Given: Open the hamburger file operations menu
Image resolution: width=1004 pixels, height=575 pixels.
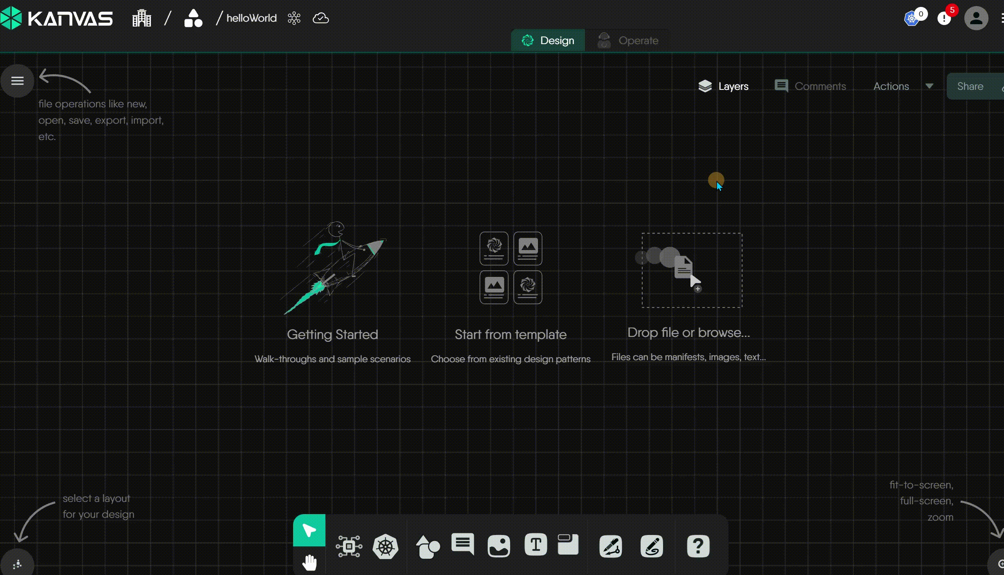Looking at the screenshot, I should [17, 80].
